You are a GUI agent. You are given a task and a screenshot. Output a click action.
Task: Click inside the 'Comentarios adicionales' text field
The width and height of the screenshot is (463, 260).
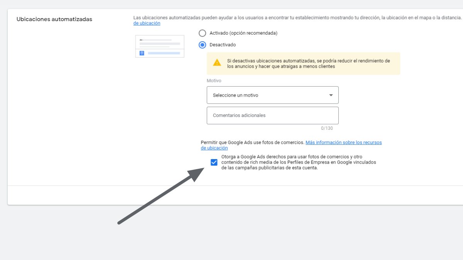[272, 115]
